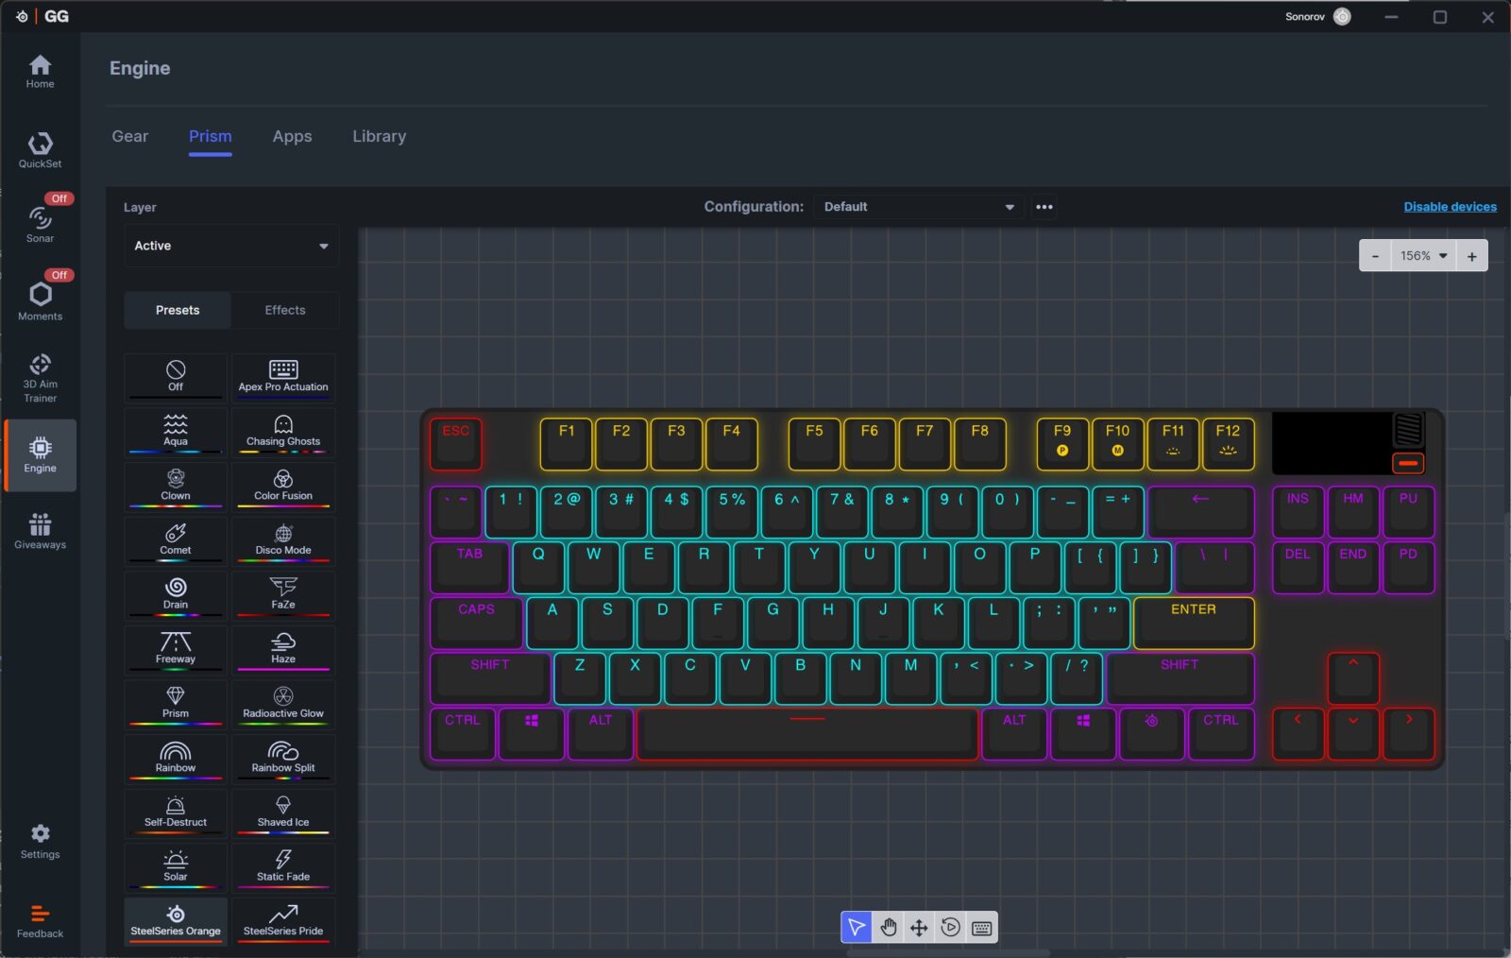Viewport: 1511px width, 958px height.
Task: Click the Disable devices link
Action: 1450,207
